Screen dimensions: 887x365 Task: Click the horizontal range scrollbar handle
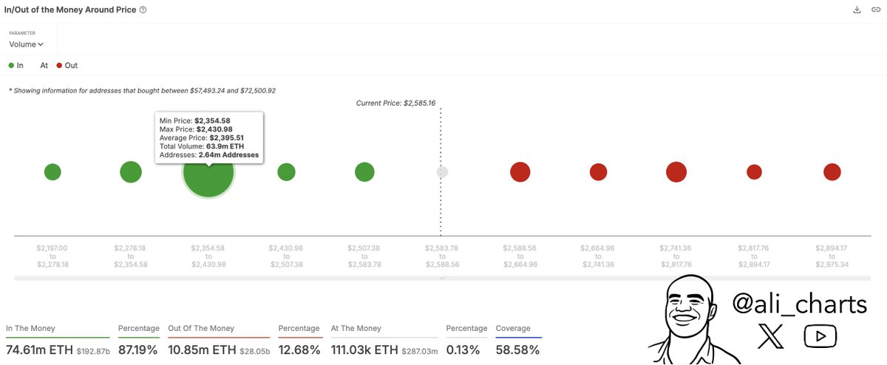coord(442,279)
